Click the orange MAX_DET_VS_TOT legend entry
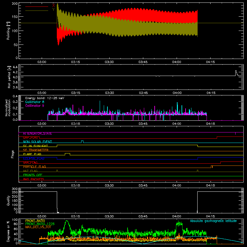 tap(38, 227)
